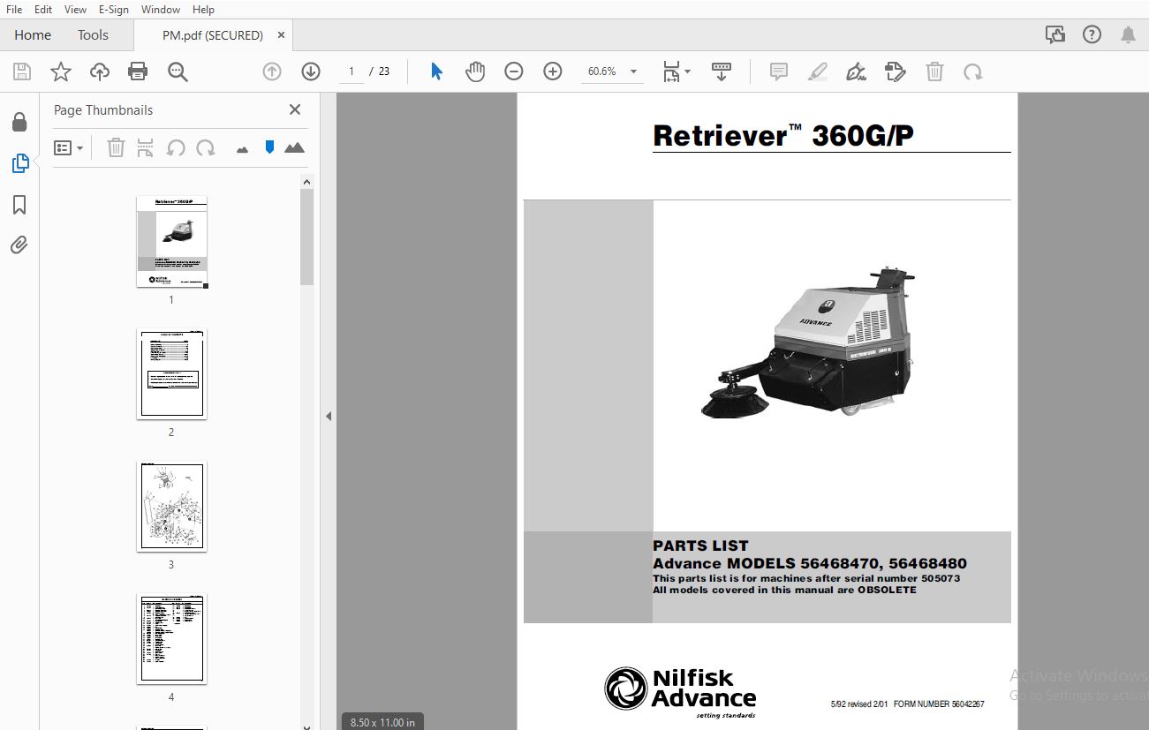Close the Page Thumbnails panel
1149x730 pixels.
tap(295, 109)
